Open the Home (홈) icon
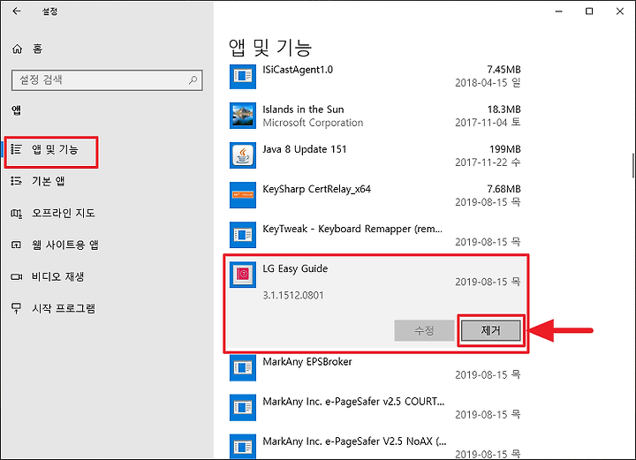This screenshot has width=636, height=460. (x=17, y=49)
